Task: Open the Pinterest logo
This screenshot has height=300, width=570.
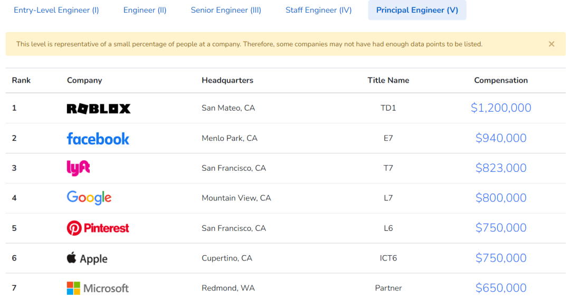Action: [98, 228]
